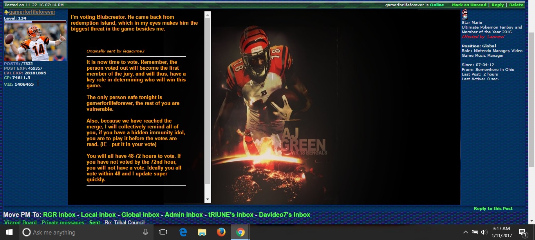Launch Microsoft Edge from the taskbar

(x=183, y=232)
